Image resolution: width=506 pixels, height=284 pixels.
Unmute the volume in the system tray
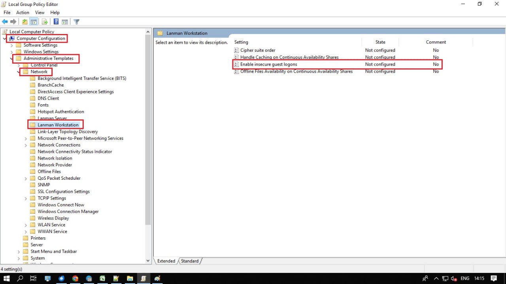(453, 278)
